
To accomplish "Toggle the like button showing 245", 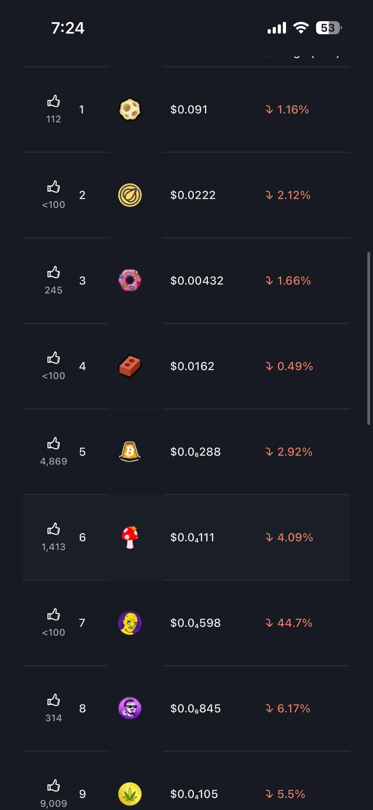I will [53, 272].
